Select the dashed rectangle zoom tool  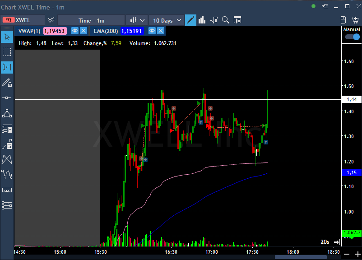pos(7,52)
